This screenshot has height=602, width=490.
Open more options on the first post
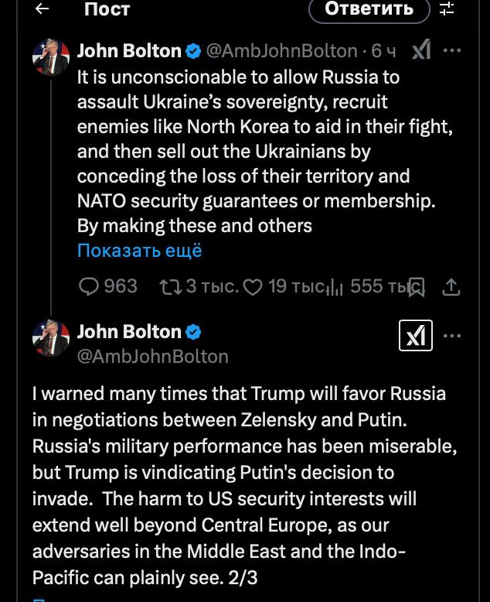(x=453, y=51)
